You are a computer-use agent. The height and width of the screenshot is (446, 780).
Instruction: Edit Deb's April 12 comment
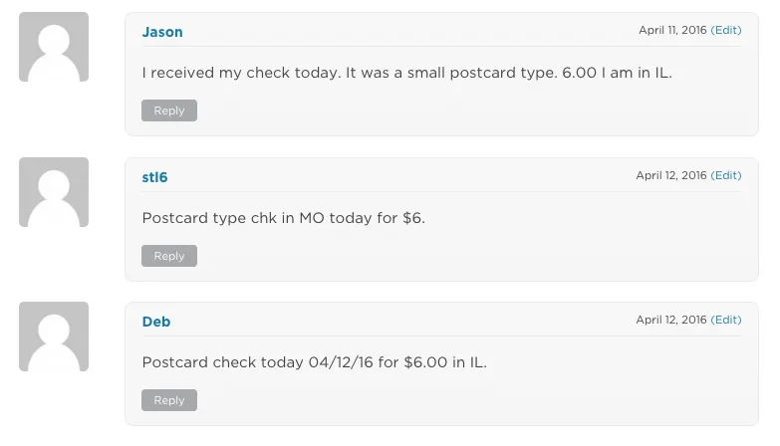[726, 320]
